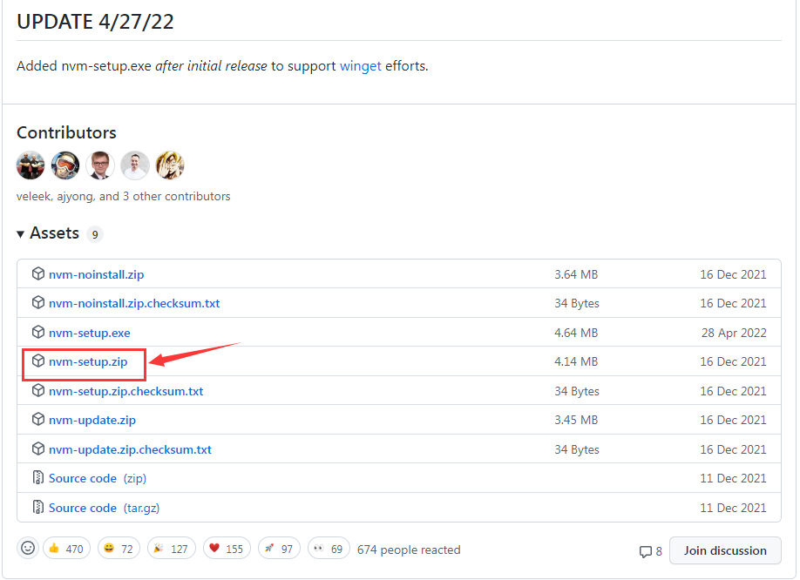Viewport: 800px width, 580px height.
Task: Collapse the Assets section triangle
Action: pyautogui.click(x=20, y=234)
